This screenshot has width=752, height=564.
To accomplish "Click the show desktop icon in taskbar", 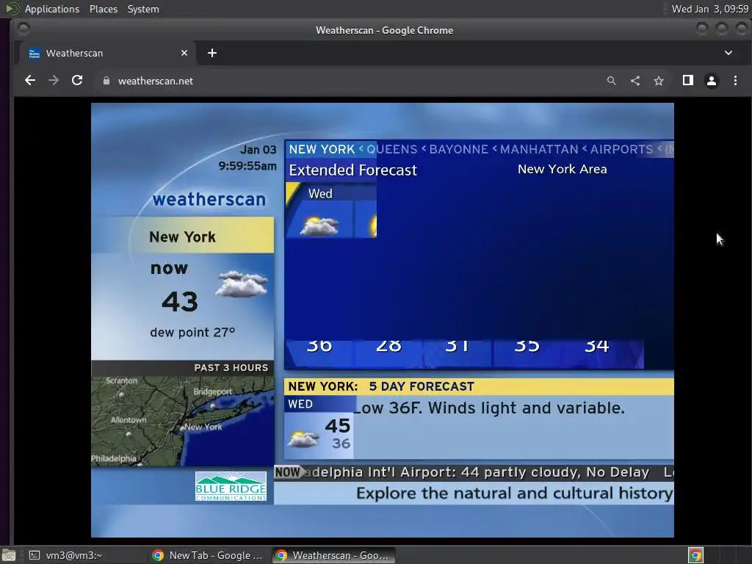I will coord(9,555).
